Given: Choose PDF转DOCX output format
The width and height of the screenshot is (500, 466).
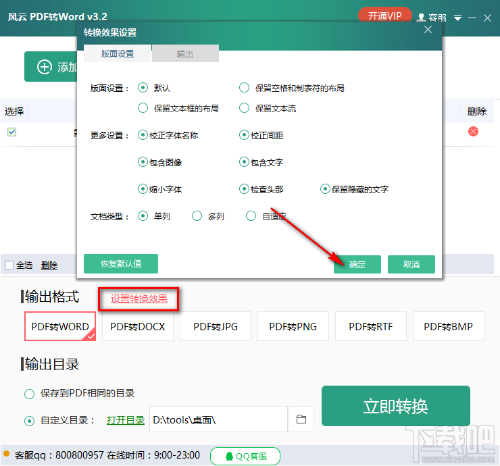Looking at the screenshot, I should (x=138, y=326).
